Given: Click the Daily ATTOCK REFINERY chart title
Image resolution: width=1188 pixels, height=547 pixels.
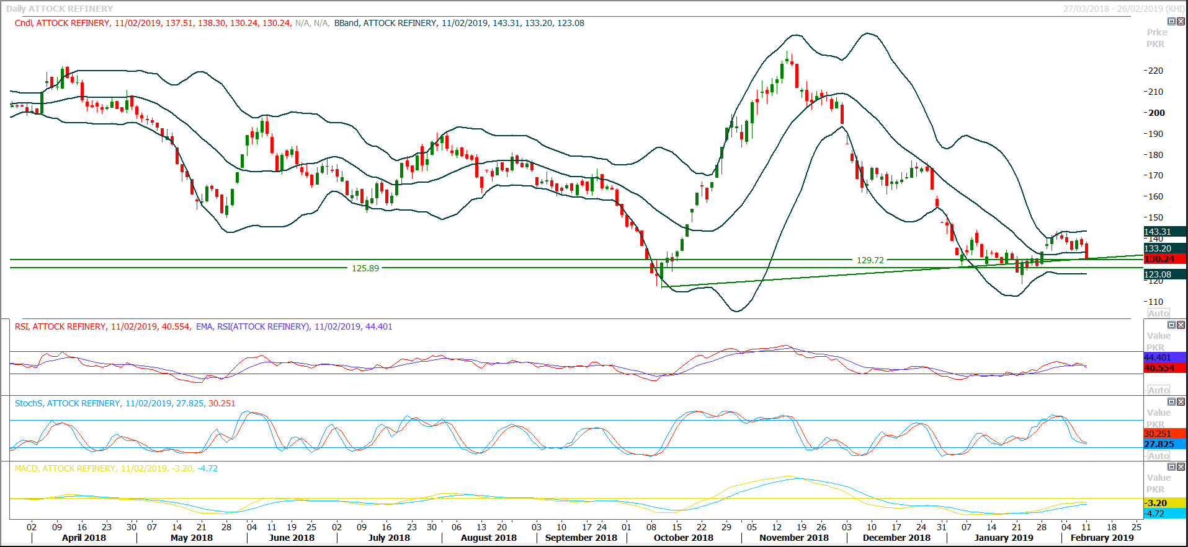Looking at the screenshot, I should click(x=60, y=9).
